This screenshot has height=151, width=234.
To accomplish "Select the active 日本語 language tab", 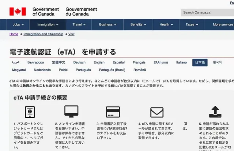I will [200, 62].
